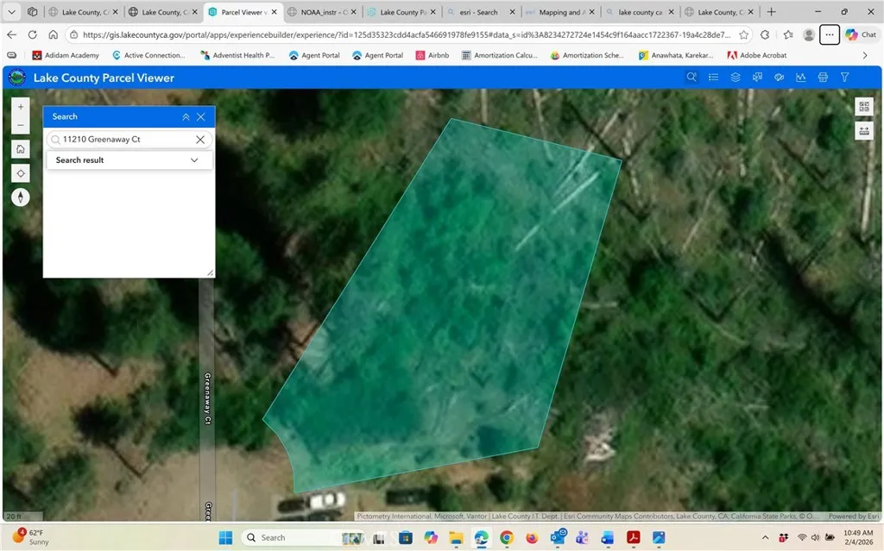Activate the Measure ruler tool
The width and height of the screenshot is (884, 551).
[863, 131]
